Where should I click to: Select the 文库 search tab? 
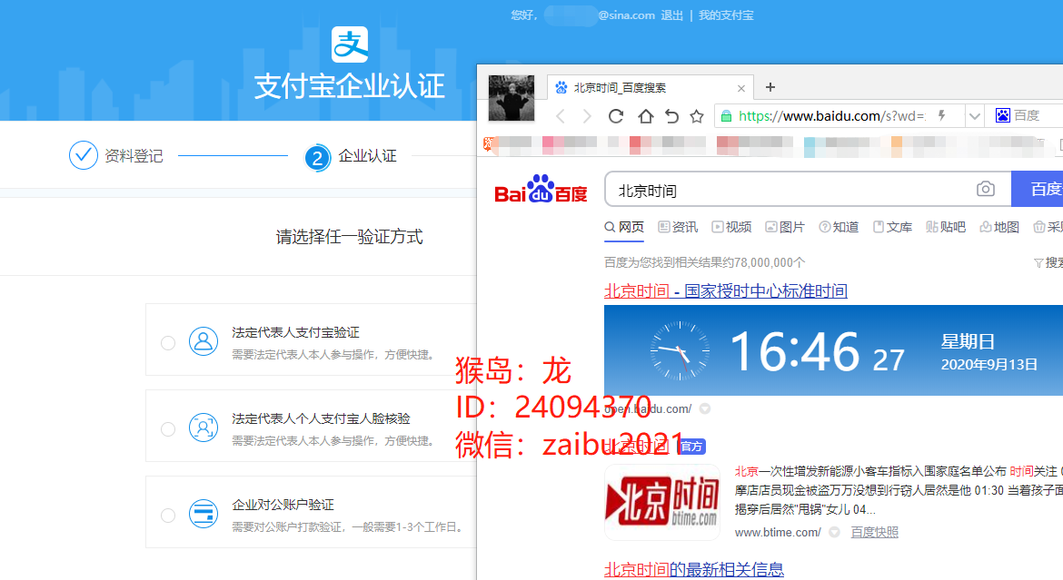892,227
